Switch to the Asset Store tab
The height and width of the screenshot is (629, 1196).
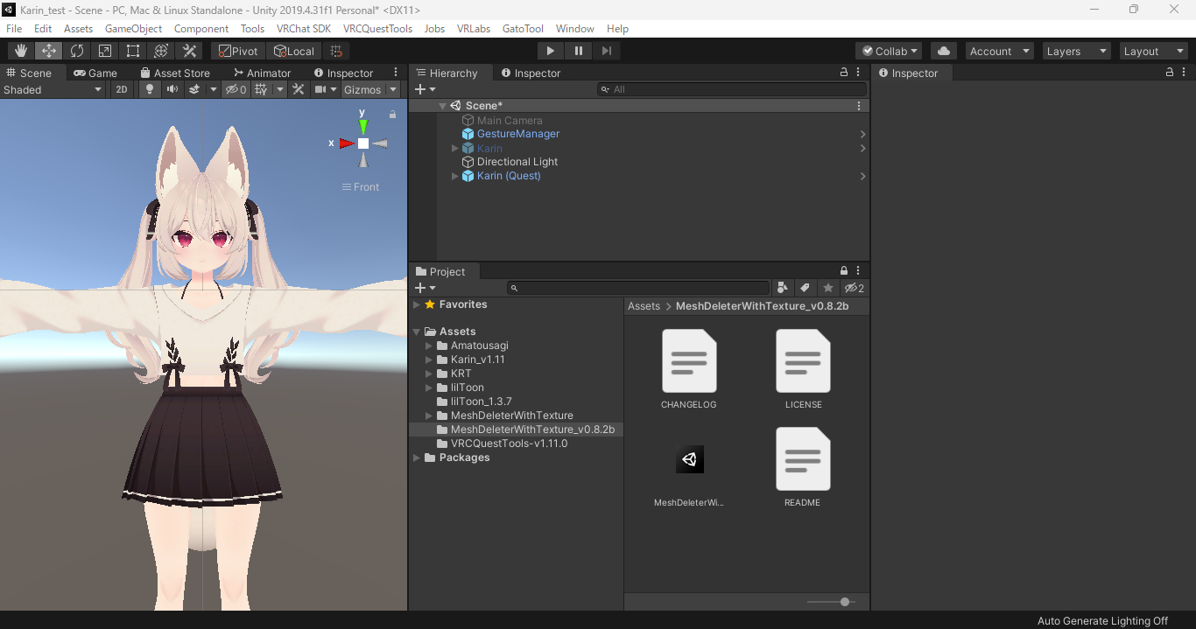tap(174, 73)
